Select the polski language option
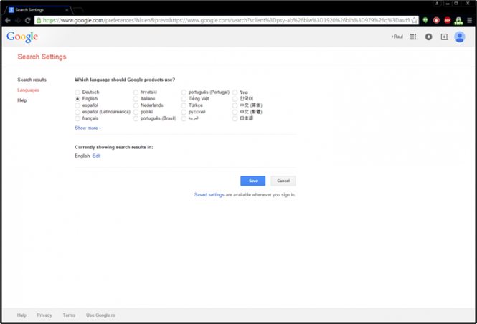This screenshot has height=324, width=477. (x=136, y=112)
